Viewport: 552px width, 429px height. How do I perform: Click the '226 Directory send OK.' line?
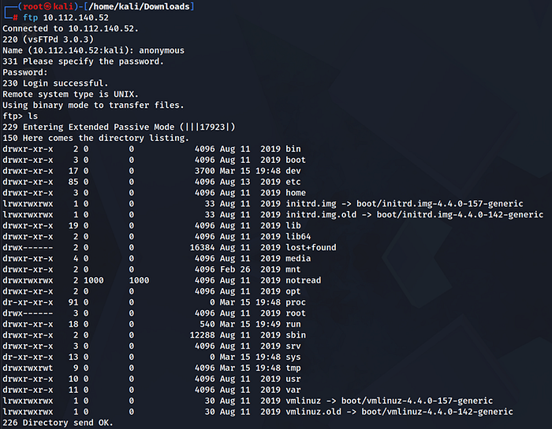[x=58, y=423]
